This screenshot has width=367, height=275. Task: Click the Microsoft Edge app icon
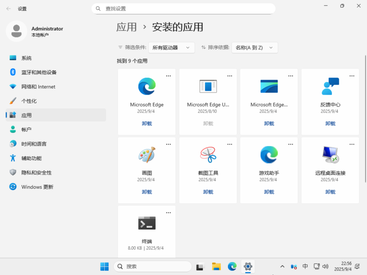tap(147, 86)
